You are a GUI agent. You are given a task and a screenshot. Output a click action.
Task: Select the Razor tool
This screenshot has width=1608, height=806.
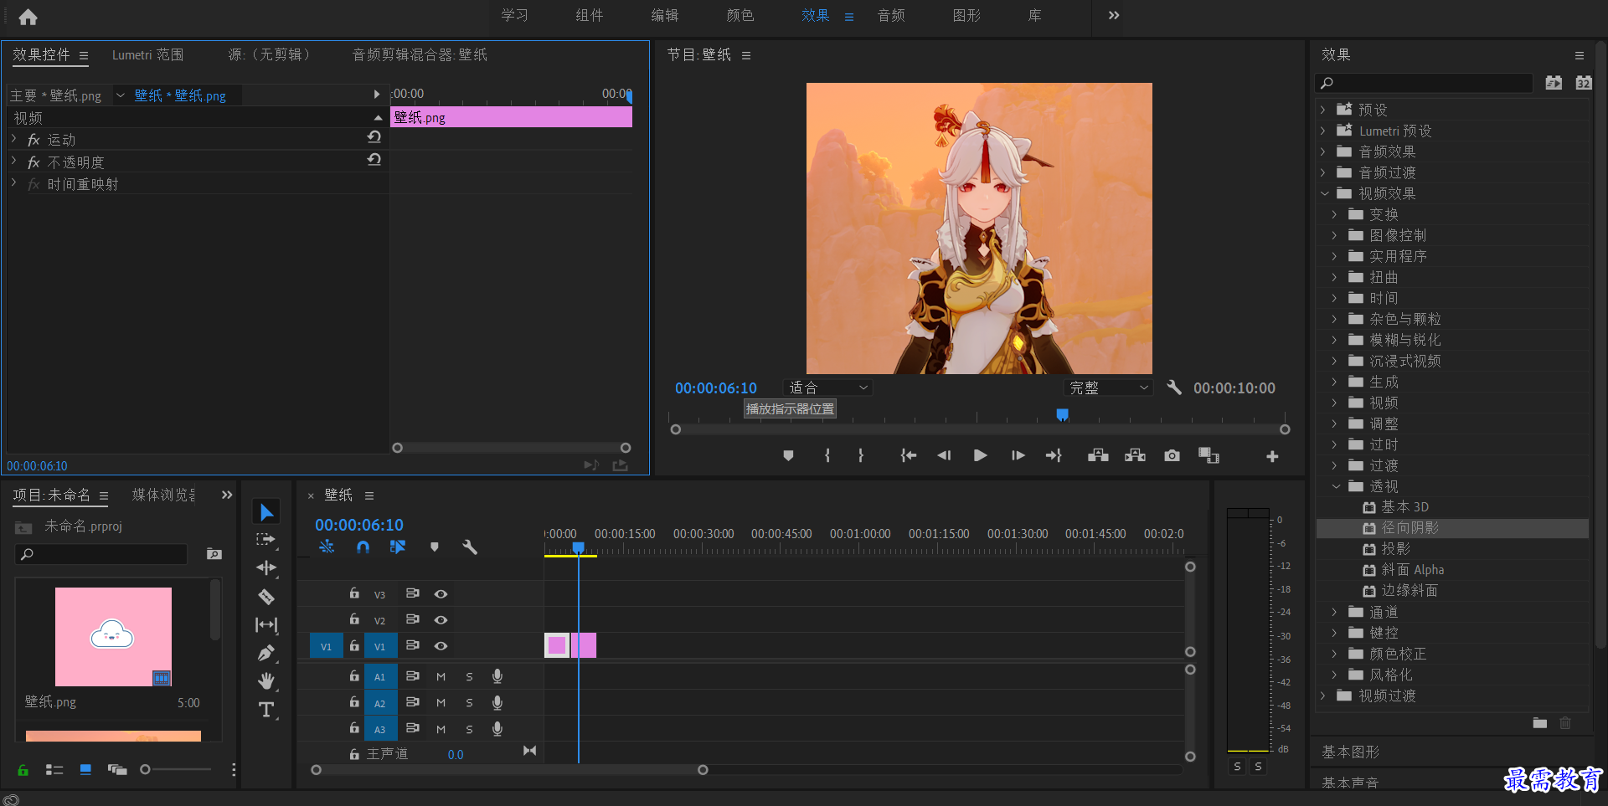coord(266,597)
